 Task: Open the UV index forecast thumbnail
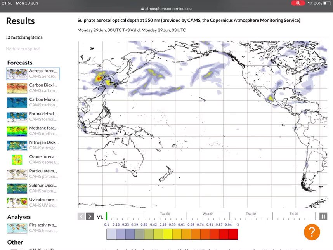click(x=17, y=203)
